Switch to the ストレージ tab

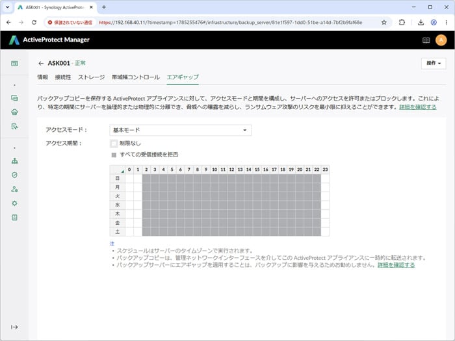[92, 77]
